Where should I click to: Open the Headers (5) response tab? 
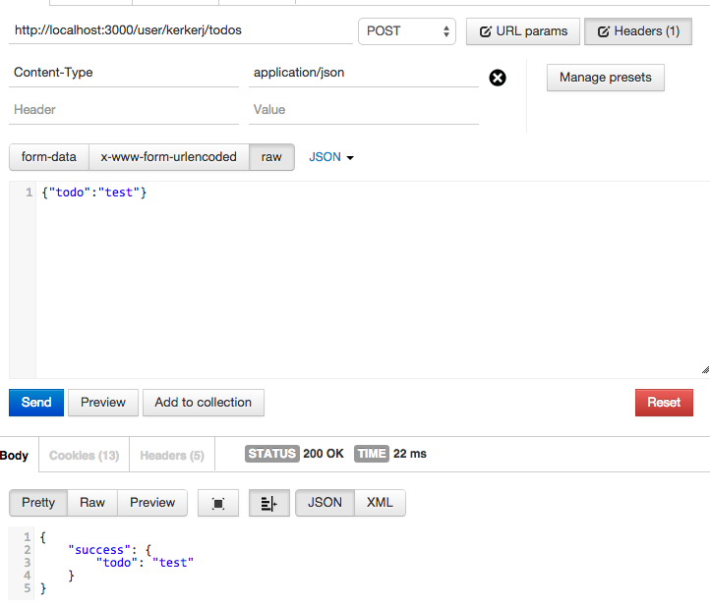[172, 456]
